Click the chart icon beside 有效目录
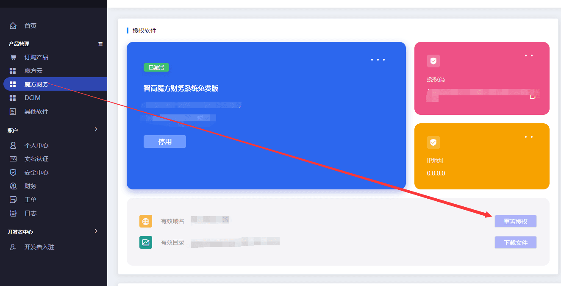This screenshot has width=561, height=286. 146,242
